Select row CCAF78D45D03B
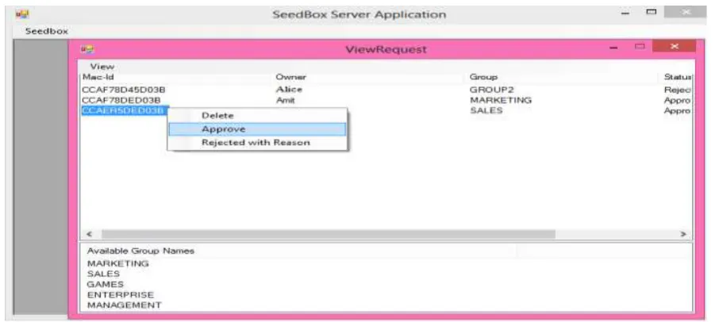 pyautogui.click(x=124, y=90)
